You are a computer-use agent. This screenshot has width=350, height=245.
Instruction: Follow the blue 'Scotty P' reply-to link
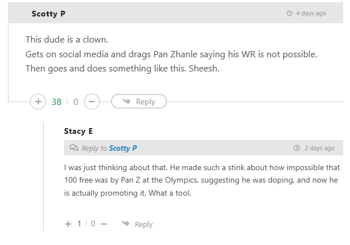[123, 148]
